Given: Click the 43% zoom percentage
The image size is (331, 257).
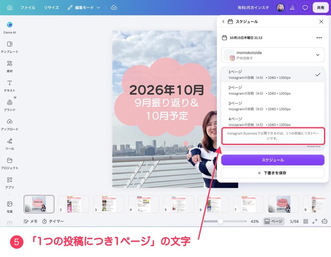Looking at the screenshot, I should click(255, 221).
